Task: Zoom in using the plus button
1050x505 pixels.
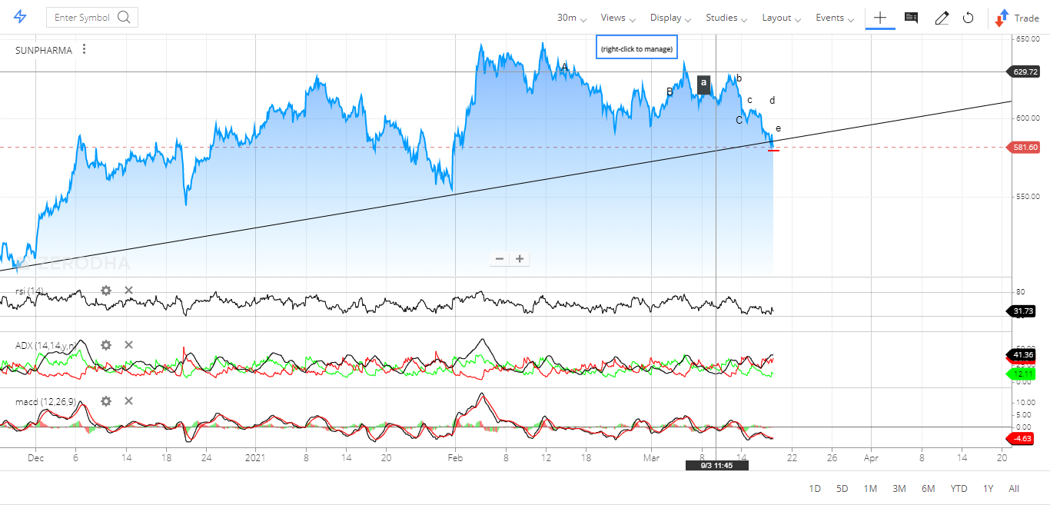Action: tap(520, 258)
